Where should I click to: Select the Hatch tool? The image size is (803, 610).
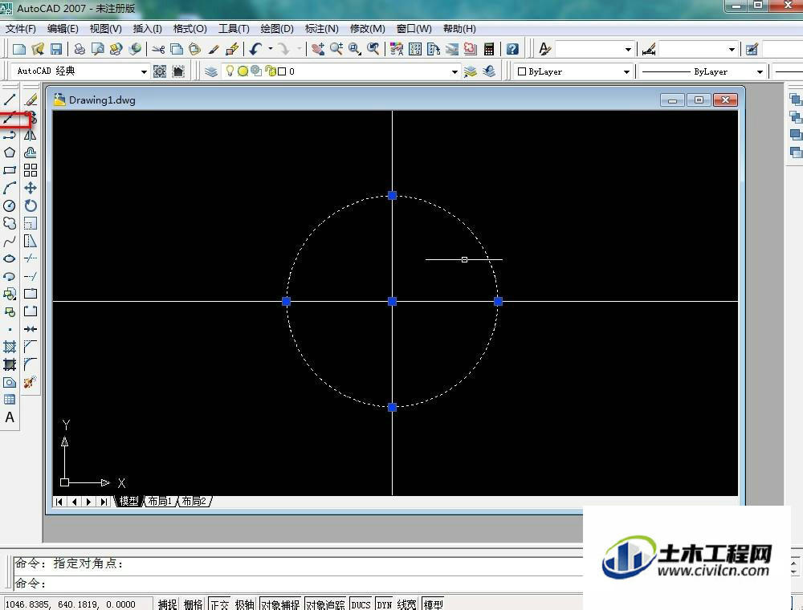tap(9, 347)
